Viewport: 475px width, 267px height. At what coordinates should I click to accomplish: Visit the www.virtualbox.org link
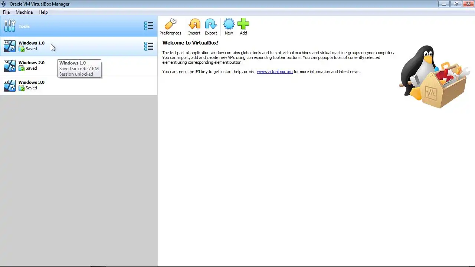[275, 72]
